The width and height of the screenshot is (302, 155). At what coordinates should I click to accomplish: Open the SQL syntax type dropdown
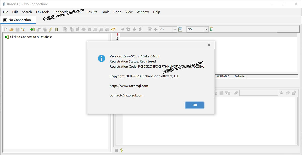[198, 29]
